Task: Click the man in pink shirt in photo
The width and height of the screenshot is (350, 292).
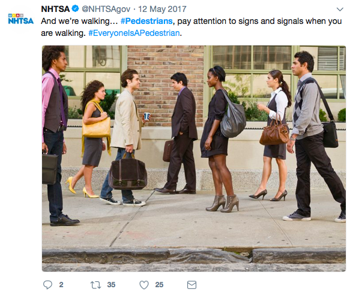Action: pyautogui.click(x=55, y=136)
